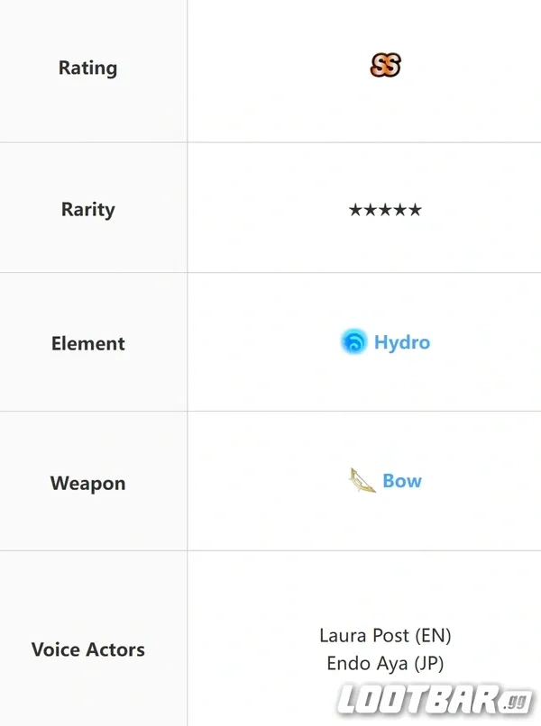
Task: Select the second rarity star
Action: tap(371, 210)
